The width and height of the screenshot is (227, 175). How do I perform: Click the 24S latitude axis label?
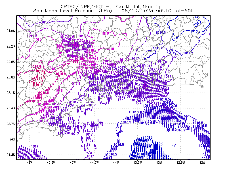[x=12, y=139]
